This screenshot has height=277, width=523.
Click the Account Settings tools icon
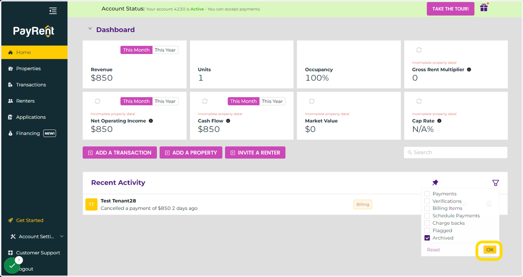tap(13, 236)
